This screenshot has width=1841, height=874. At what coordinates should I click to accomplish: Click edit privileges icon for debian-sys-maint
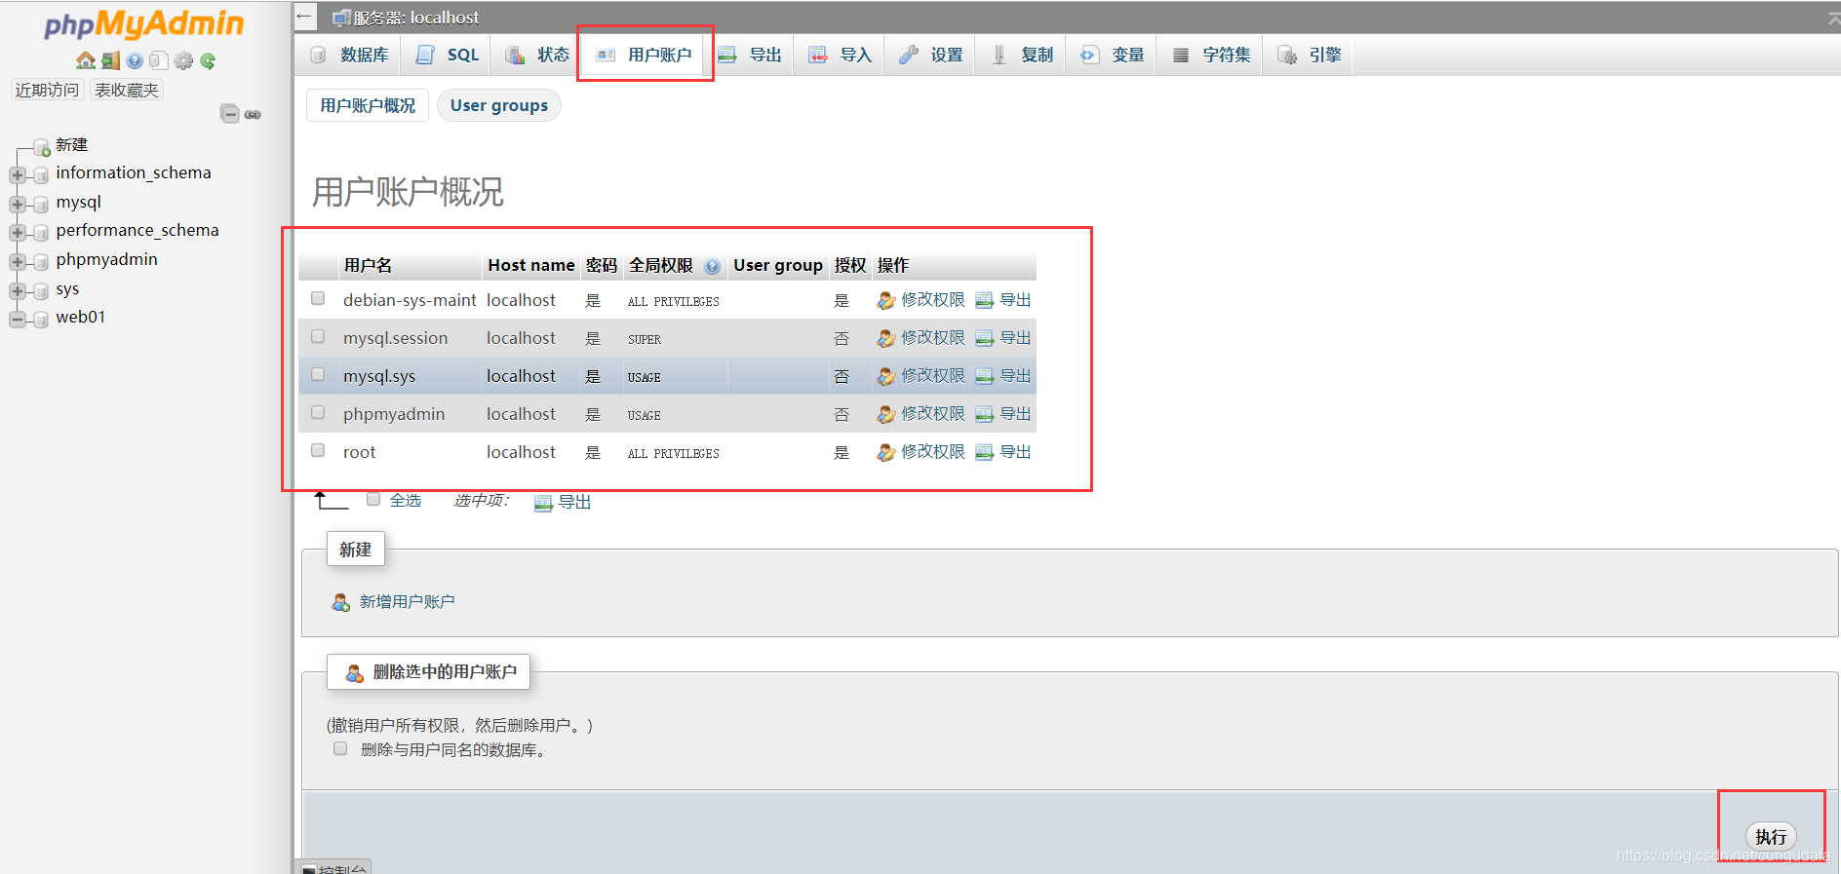(x=885, y=300)
